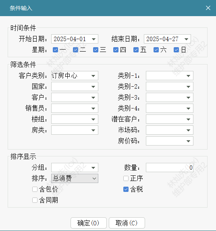216x231 pixels.
Task: Uncheck the 星期 三 (Wednesday) checkbox
Action: pos(96,50)
